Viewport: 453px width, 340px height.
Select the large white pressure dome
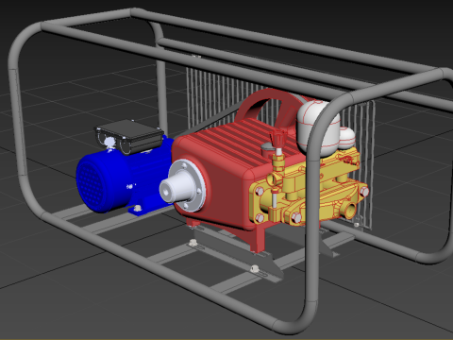[314, 127]
